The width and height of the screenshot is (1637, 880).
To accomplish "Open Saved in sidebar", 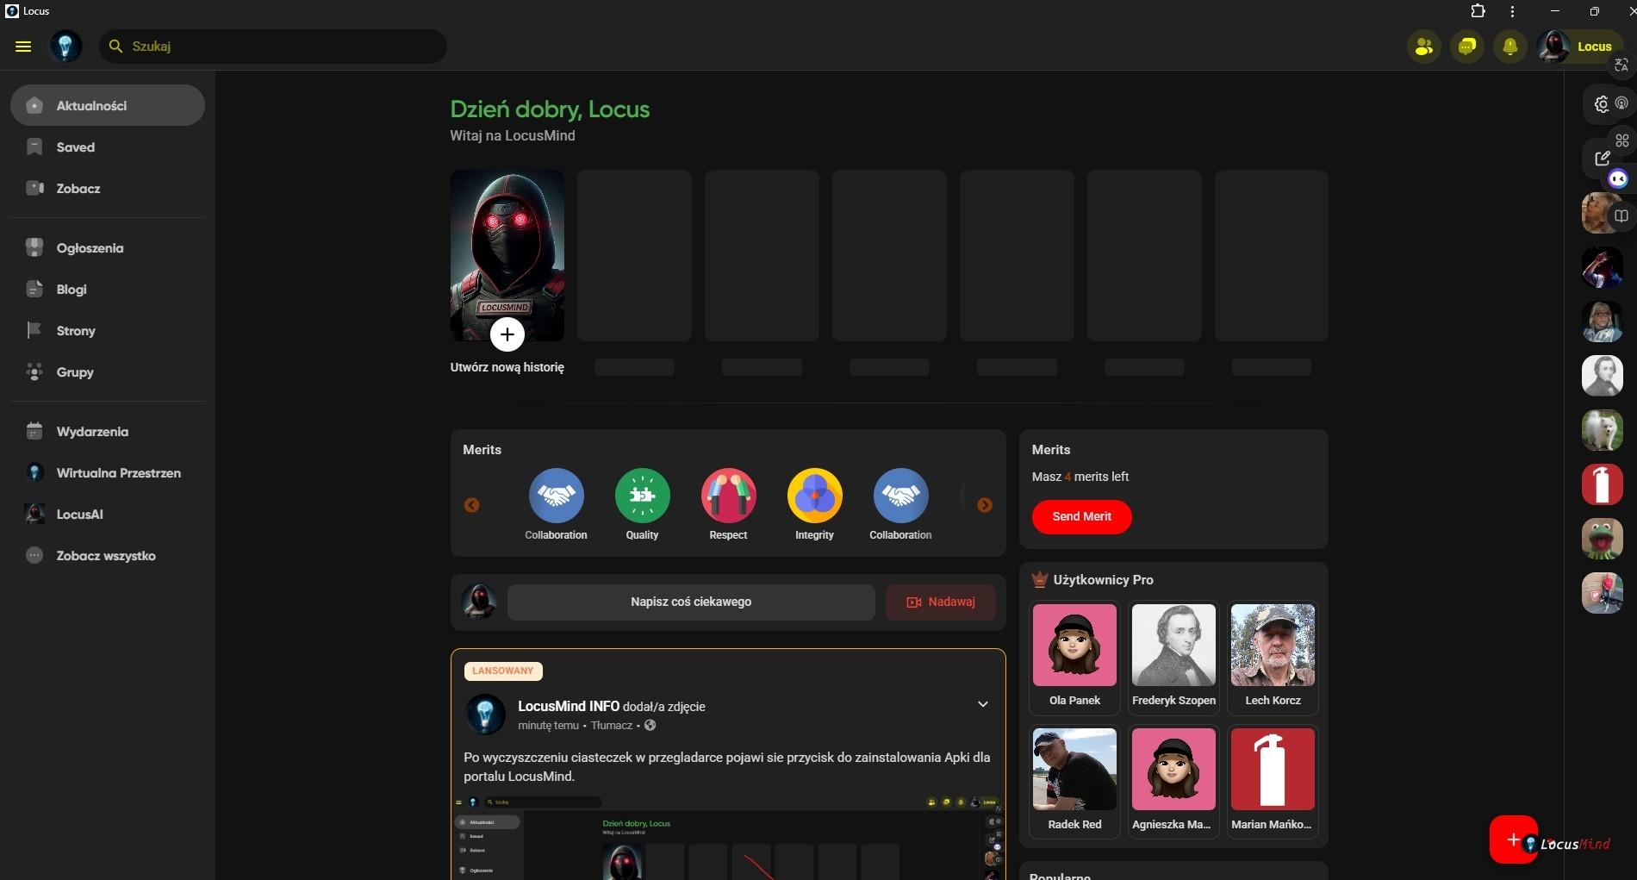I will pyautogui.click(x=108, y=147).
